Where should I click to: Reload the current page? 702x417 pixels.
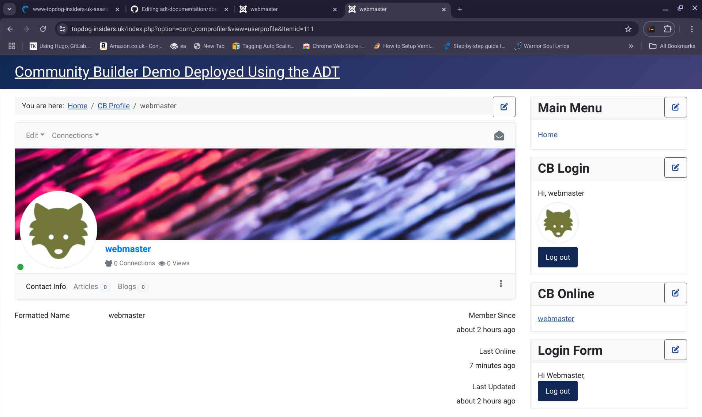click(x=43, y=29)
